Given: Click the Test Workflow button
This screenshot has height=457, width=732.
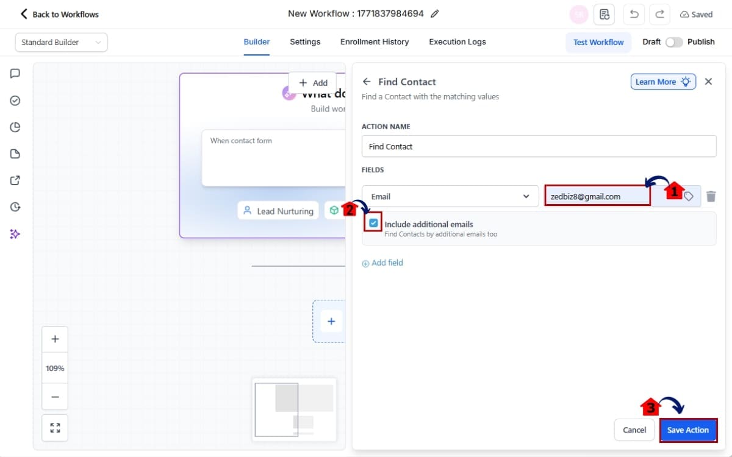Looking at the screenshot, I should coord(598,42).
